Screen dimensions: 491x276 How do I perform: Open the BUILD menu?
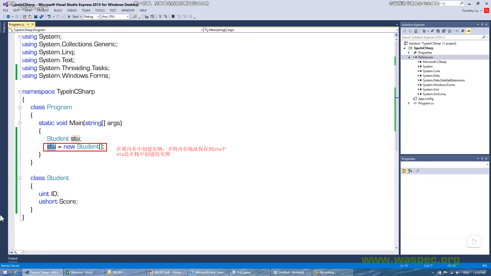(58, 10)
